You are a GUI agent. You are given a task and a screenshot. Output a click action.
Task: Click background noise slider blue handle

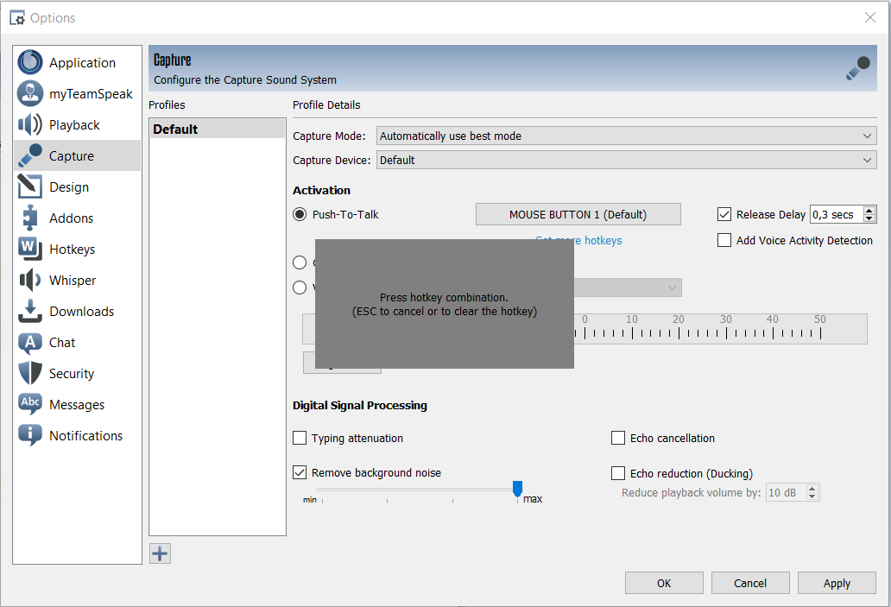(517, 488)
